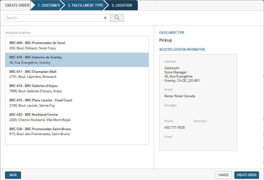Click the phone number 450 777-7678
264x180 pixels.
pos(174,128)
